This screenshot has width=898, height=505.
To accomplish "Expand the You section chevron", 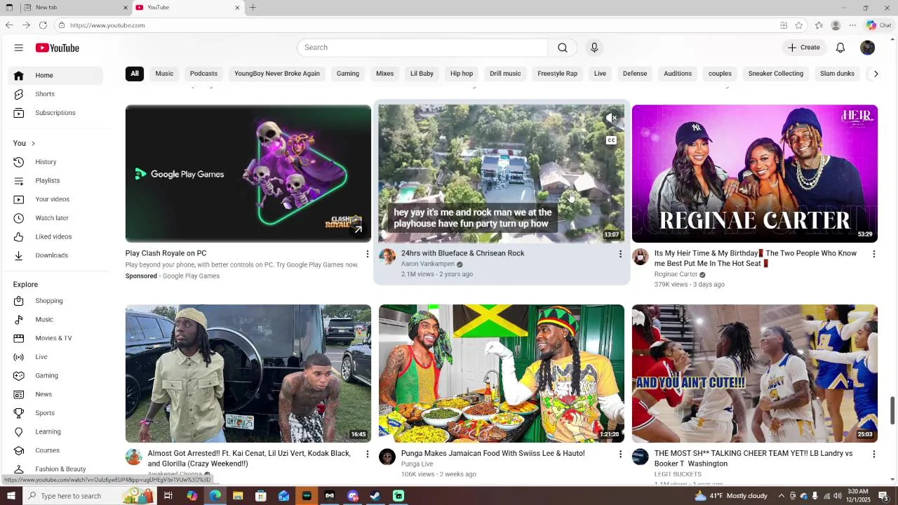I will click(x=33, y=144).
